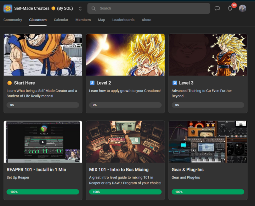This screenshot has height=206, width=255.
Task: Click the REAPER 101 100% progress bar
Action: coord(43,192)
